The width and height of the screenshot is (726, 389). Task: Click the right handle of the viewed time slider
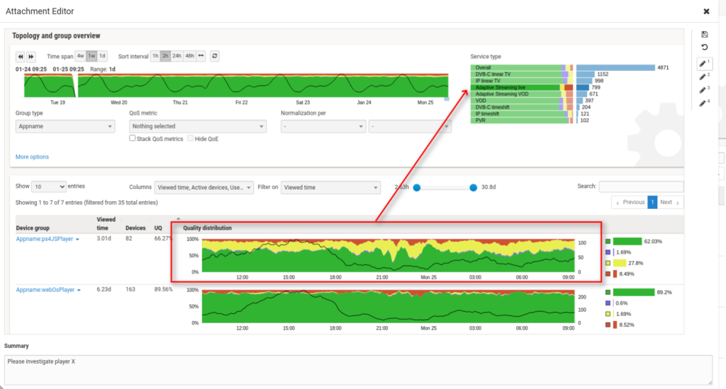[474, 188]
